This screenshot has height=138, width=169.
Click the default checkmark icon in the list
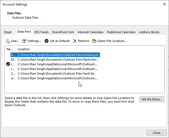tap(8, 64)
